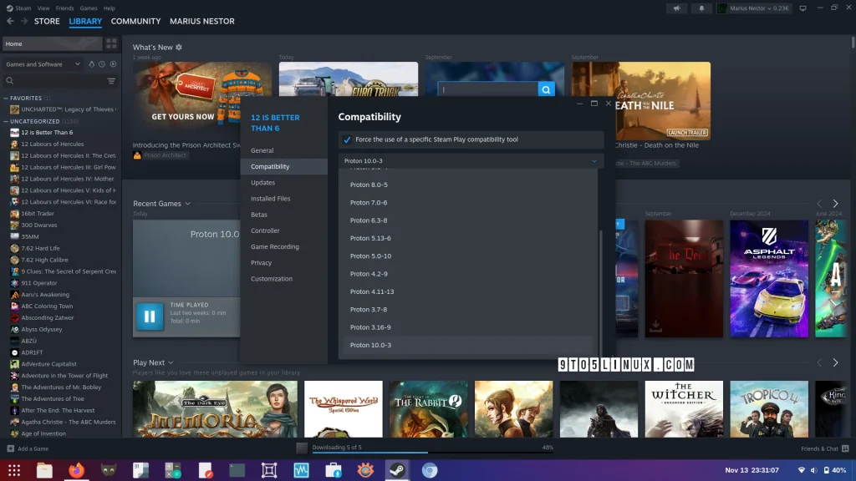This screenshot has height=481, width=856.
Task: Click the clock-shaped recents filter icon
Action: pyautogui.click(x=102, y=64)
